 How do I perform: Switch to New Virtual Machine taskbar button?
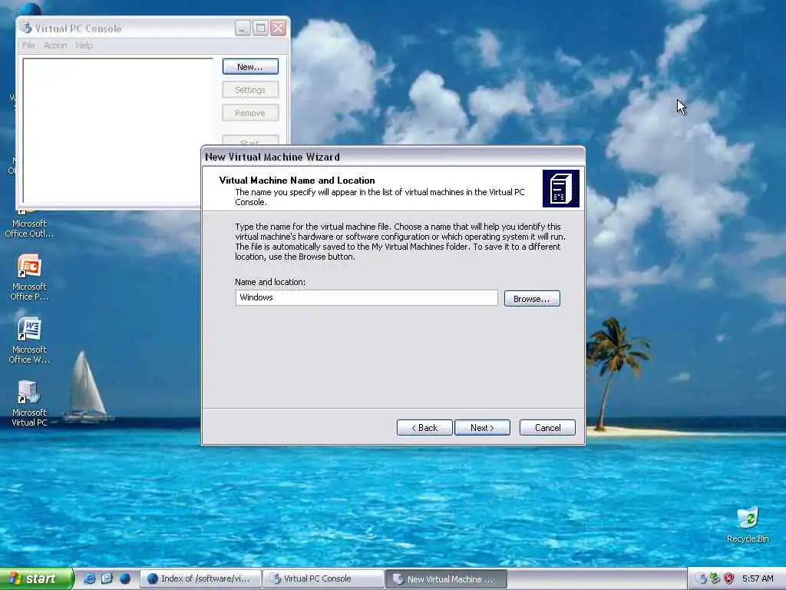[x=446, y=578]
